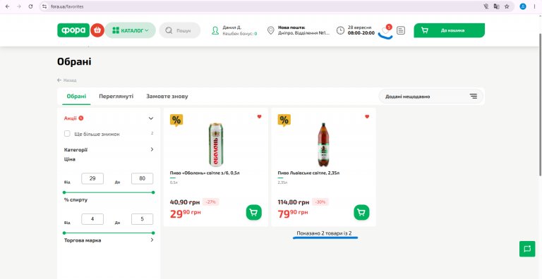Click the alcohol percent slider right handle

coord(153,233)
